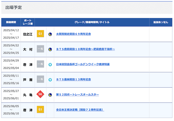Open 日本財団会長杯ゴールデンウイーク唐津特選 link
The image size is (174, 121).
[x=83, y=64]
